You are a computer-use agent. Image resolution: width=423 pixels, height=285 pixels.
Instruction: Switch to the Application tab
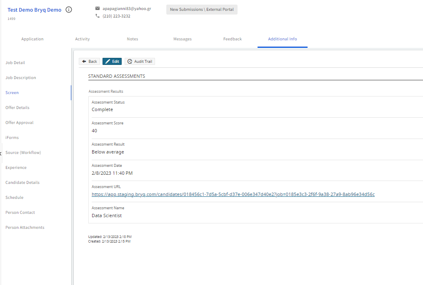(x=33, y=39)
